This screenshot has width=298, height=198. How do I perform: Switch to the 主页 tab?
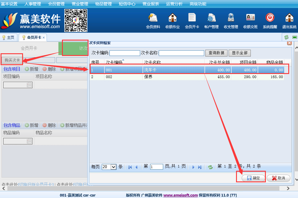coord(8,38)
